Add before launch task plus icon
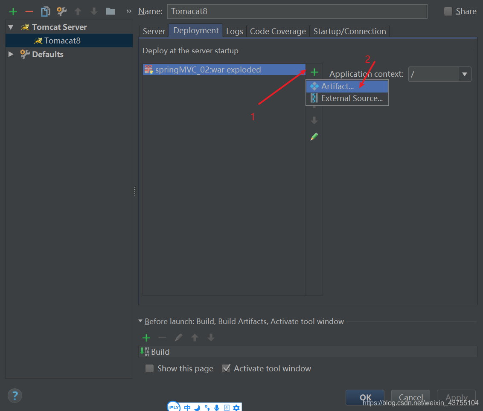Screen dimensions: 483x411 coord(146,338)
